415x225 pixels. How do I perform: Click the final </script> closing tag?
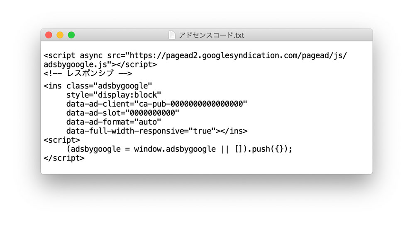64,158
